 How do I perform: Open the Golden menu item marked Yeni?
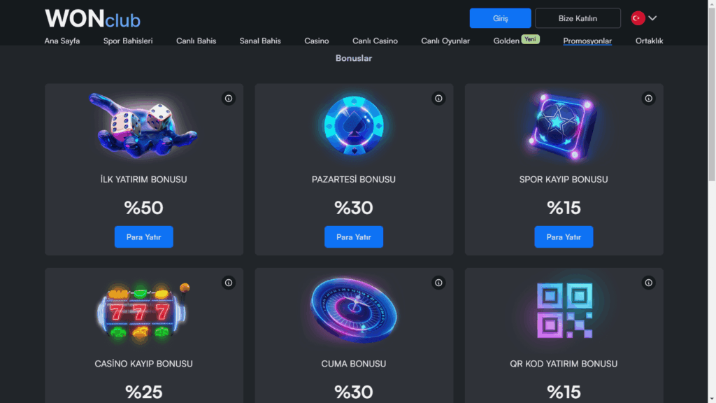tap(516, 40)
